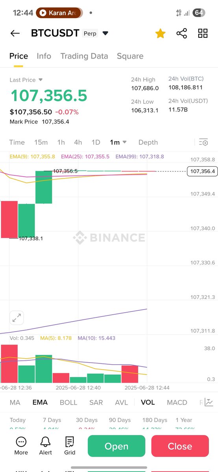Tap the 7 Days performance label

click(x=52, y=420)
